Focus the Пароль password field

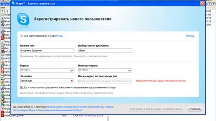tap(47, 71)
